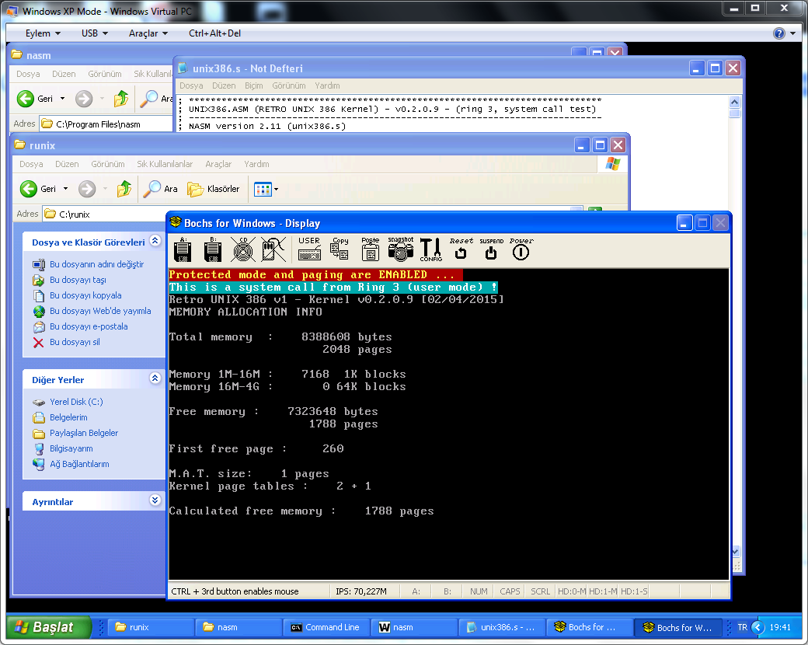Collapse Dosya ve Klasör Görevleri panel
Image resolution: width=808 pixels, height=645 pixels.
point(155,241)
